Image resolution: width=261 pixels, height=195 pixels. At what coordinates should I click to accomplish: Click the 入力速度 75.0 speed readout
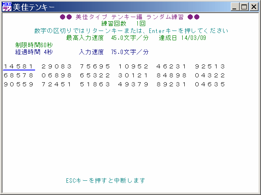point(114,52)
